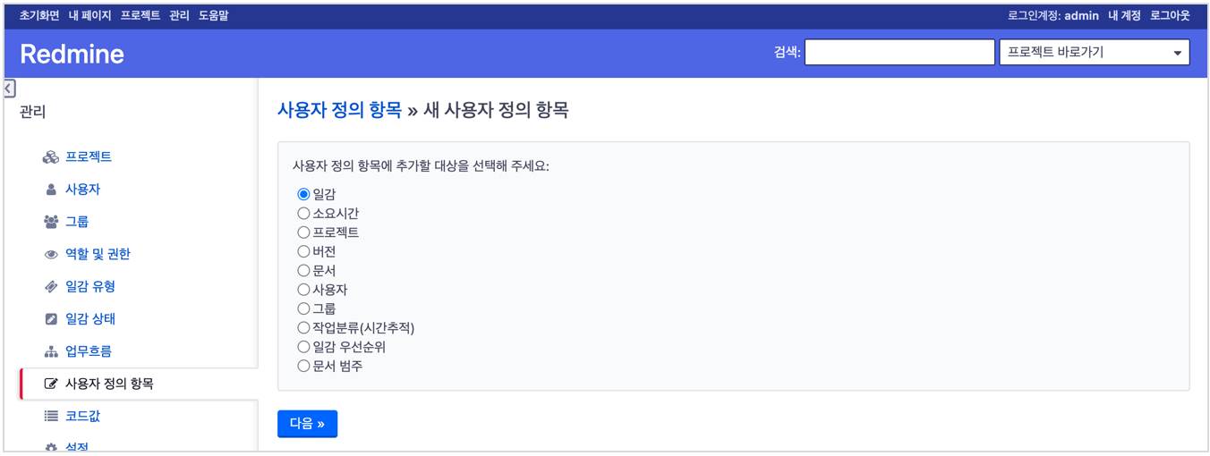Image resolution: width=1210 pixels, height=456 pixels.
Task: Click the 그룹 people icon in sidebar
Action: [x=51, y=222]
